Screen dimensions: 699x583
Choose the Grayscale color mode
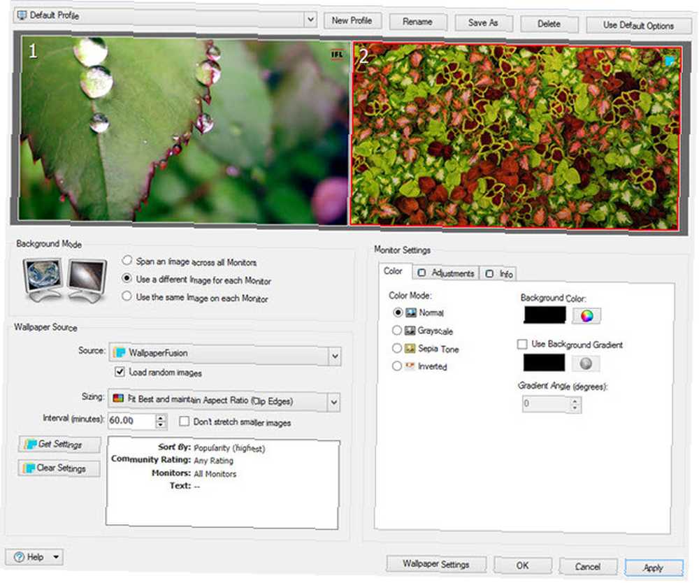397,330
